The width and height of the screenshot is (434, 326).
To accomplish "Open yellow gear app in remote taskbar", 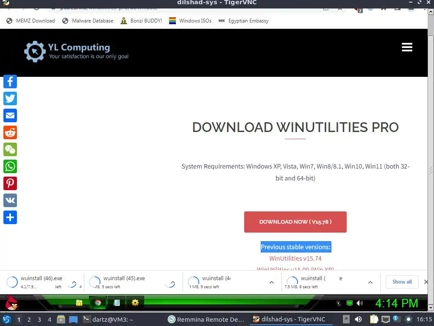I will coord(135,303).
